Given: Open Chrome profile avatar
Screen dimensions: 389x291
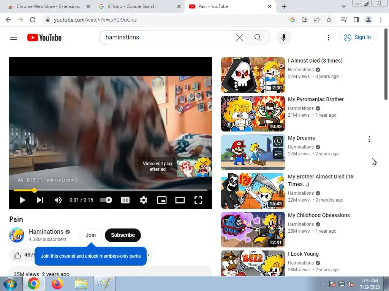Looking at the screenshot, I should coord(368,20).
